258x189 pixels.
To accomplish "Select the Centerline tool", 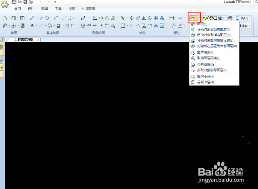I will pos(41,26).
